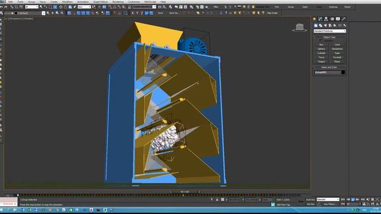The height and width of the screenshot is (214, 381).
Task: Click the Open group toolbar button
Action: (305, 7)
